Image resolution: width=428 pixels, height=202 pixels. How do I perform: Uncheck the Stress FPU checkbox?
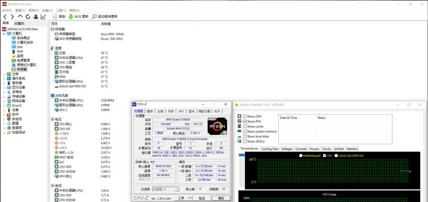245,121
